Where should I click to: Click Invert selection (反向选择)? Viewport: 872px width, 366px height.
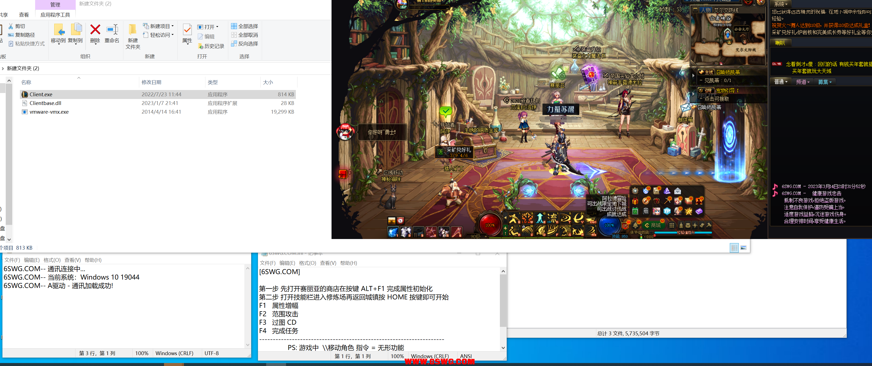point(244,44)
